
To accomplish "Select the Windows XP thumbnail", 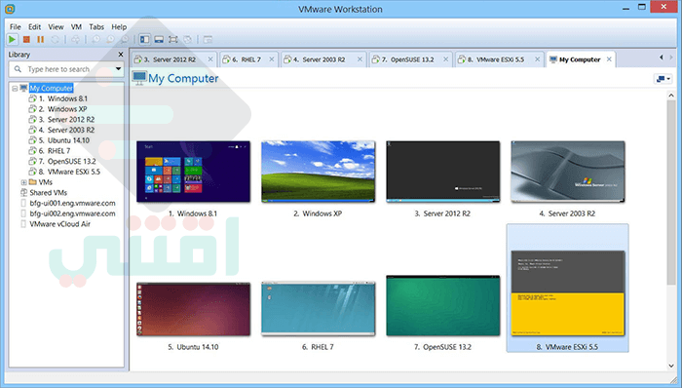I will 318,172.
